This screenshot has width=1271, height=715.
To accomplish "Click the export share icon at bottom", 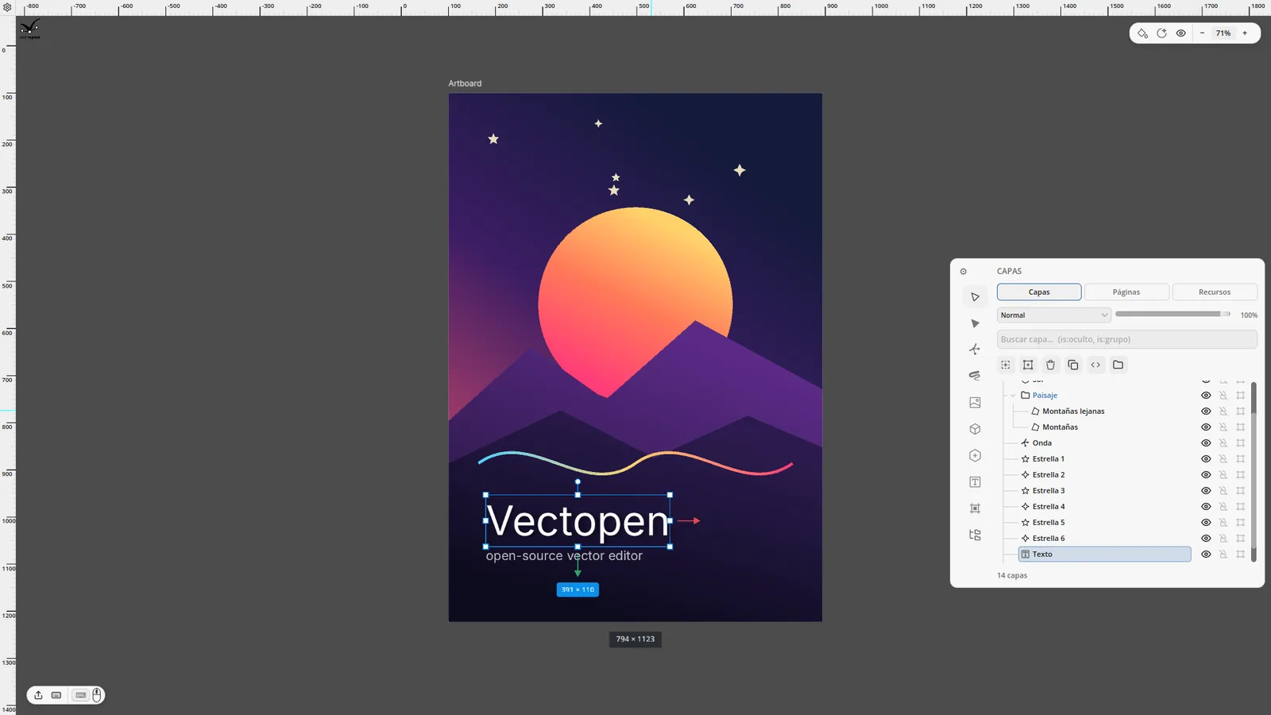I will [38, 695].
